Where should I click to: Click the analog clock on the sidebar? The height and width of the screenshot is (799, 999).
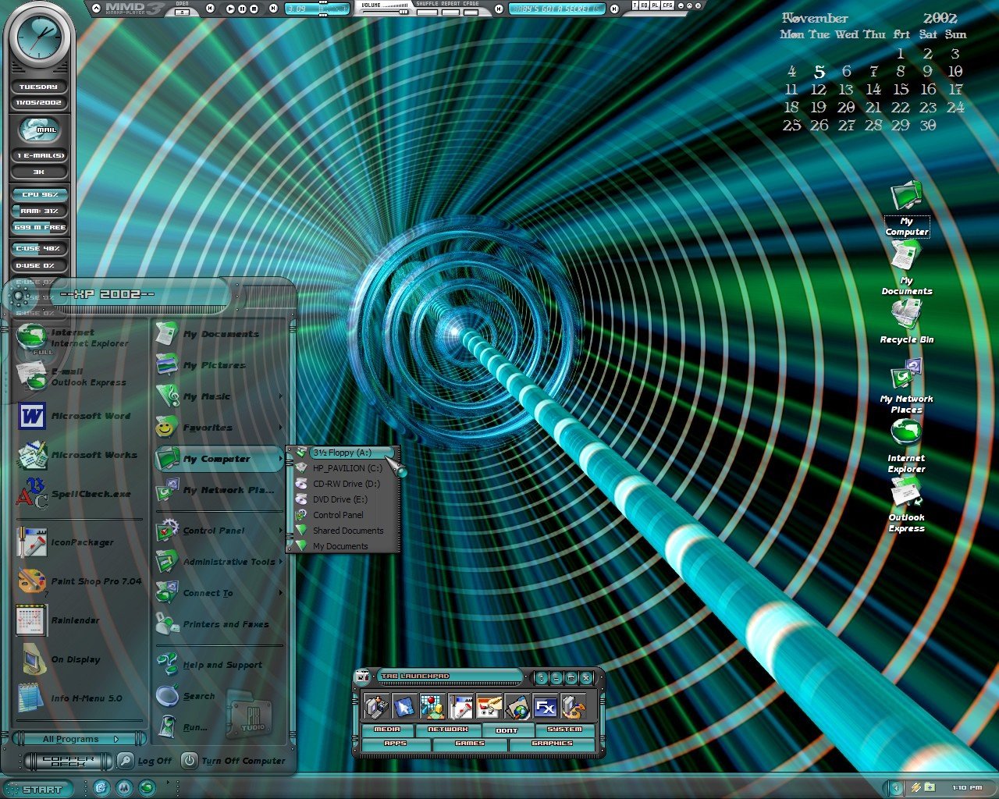38,37
